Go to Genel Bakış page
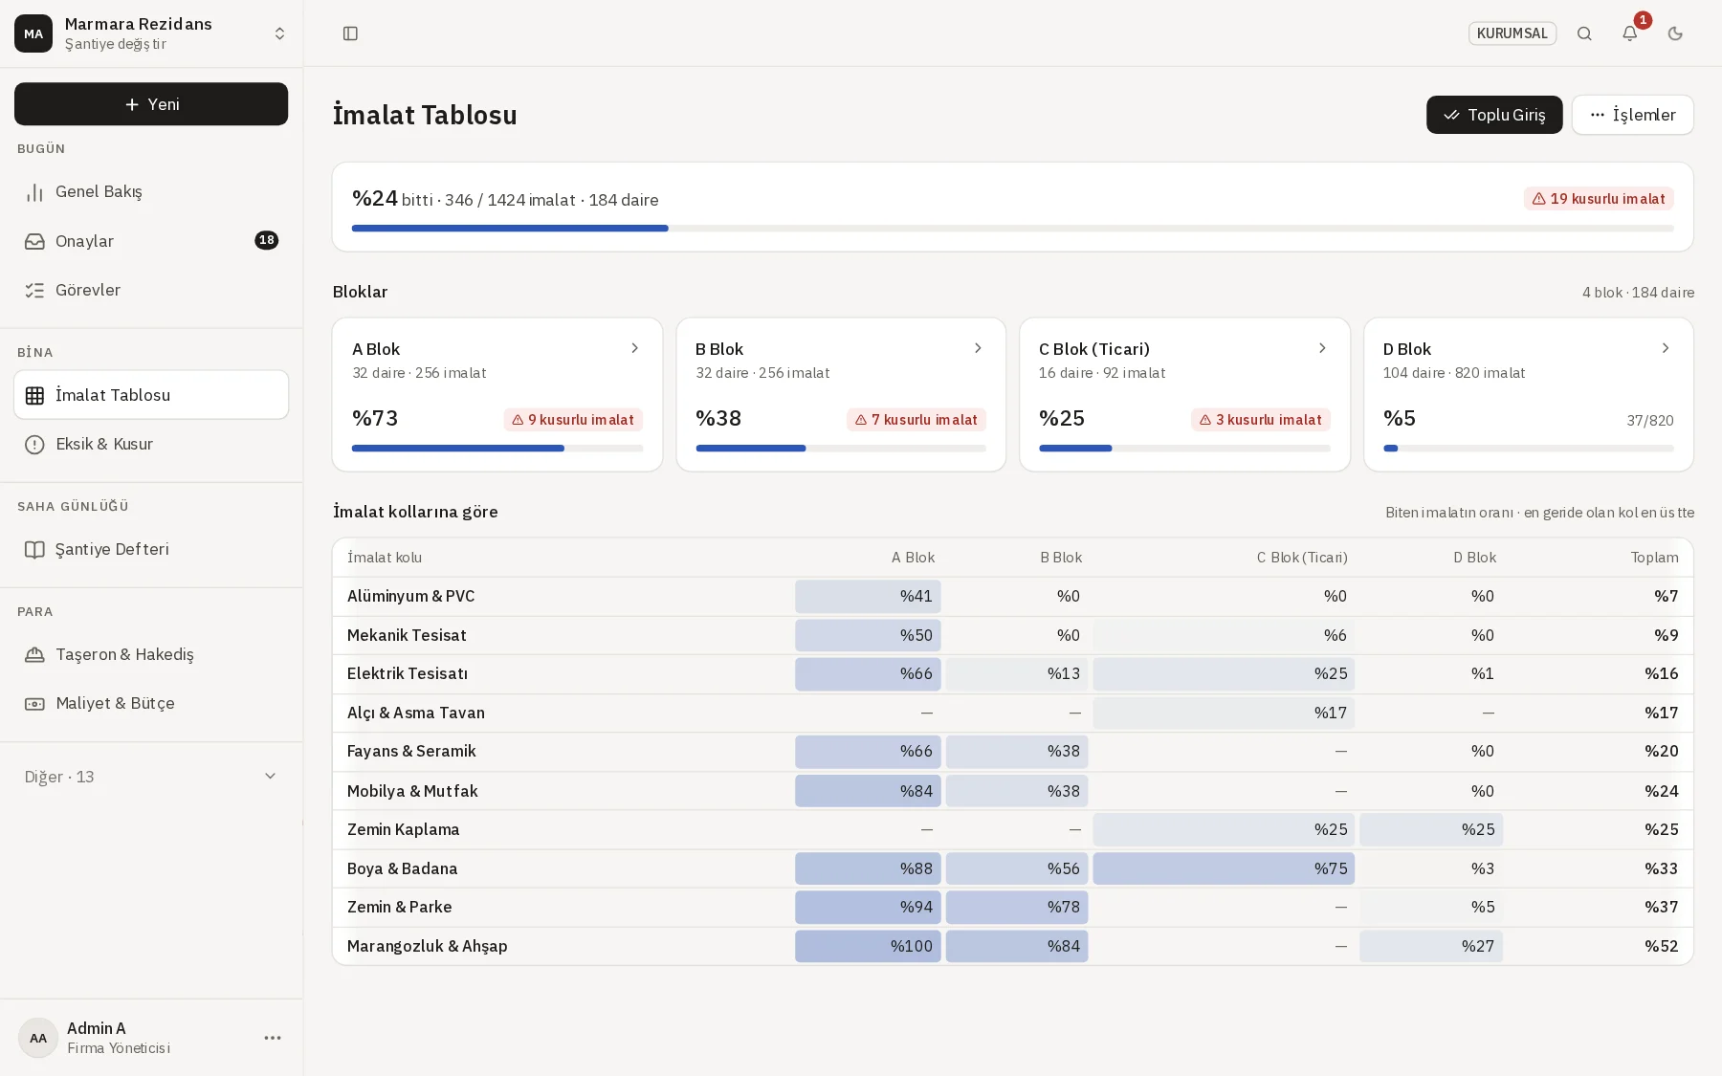1722x1076 pixels. (x=151, y=192)
